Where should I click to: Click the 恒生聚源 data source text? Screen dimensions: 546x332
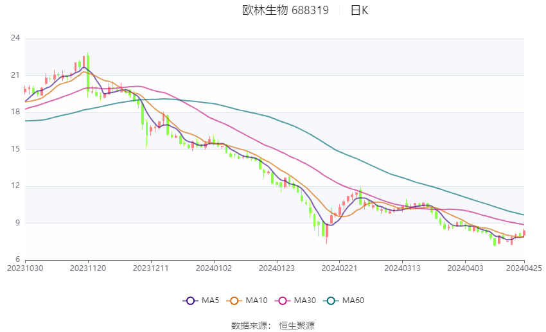(x=297, y=326)
